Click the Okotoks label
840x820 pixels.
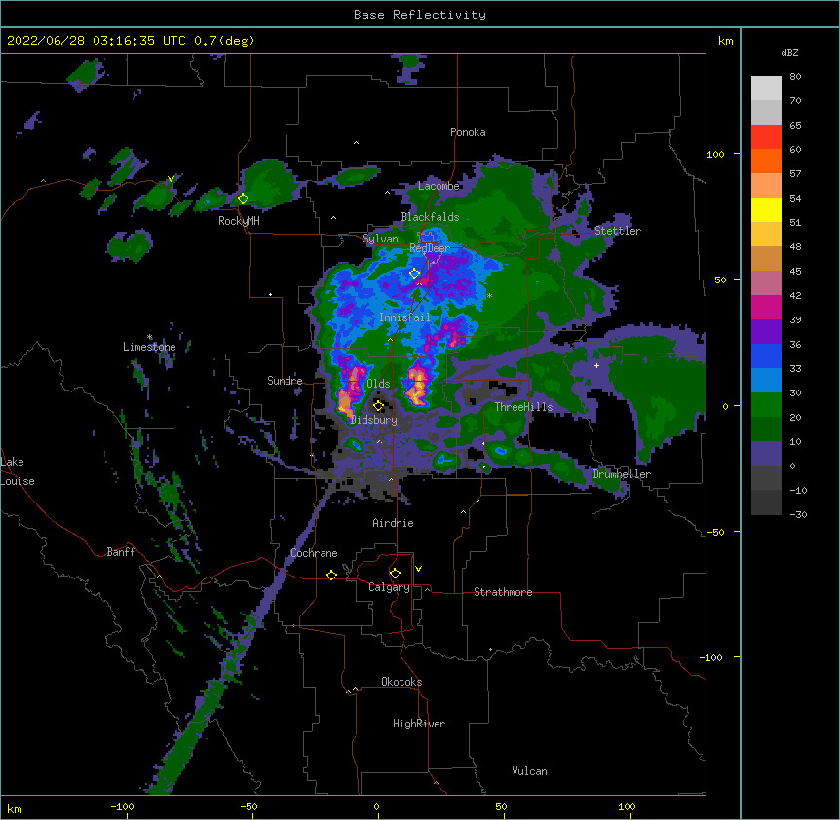[401, 682]
